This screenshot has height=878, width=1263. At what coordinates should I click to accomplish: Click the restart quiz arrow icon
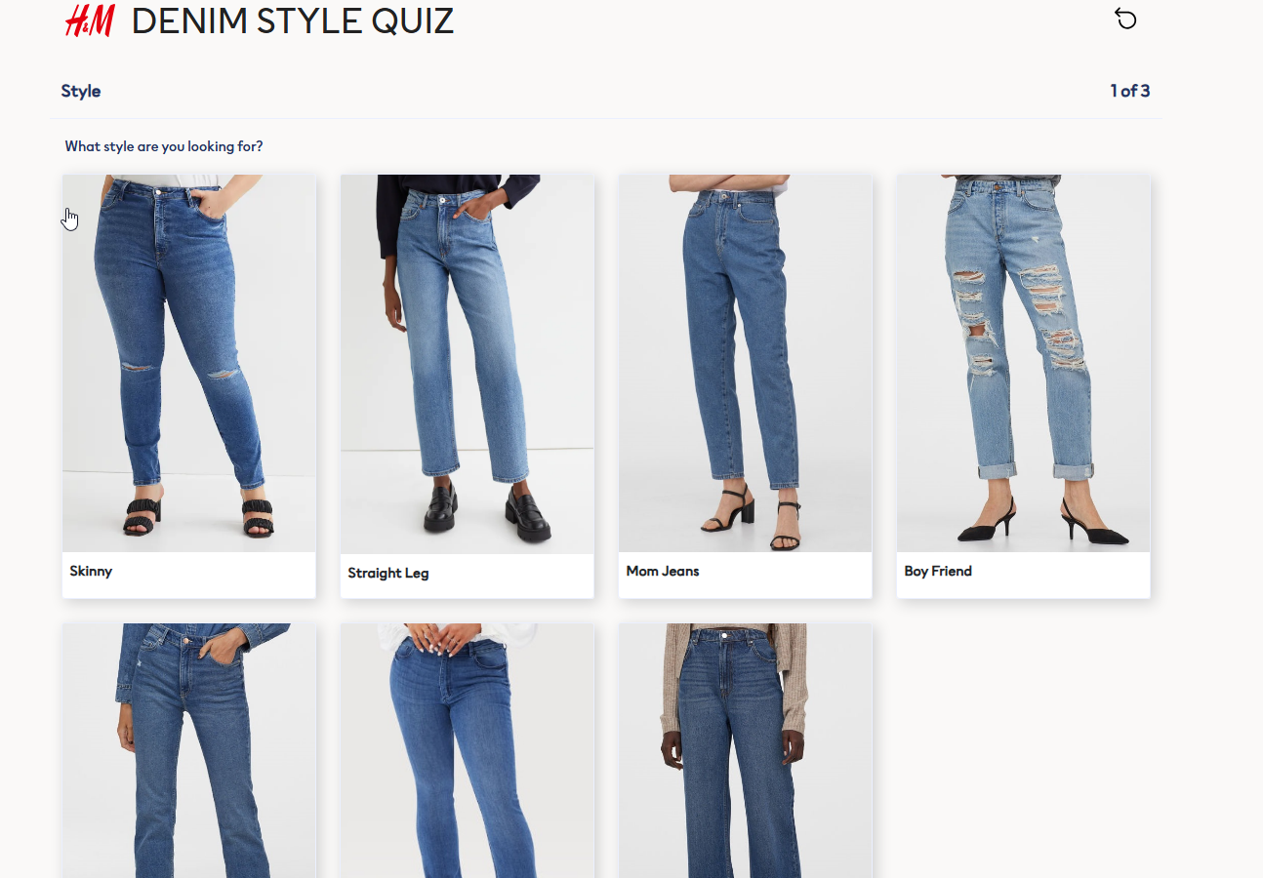point(1125,19)
